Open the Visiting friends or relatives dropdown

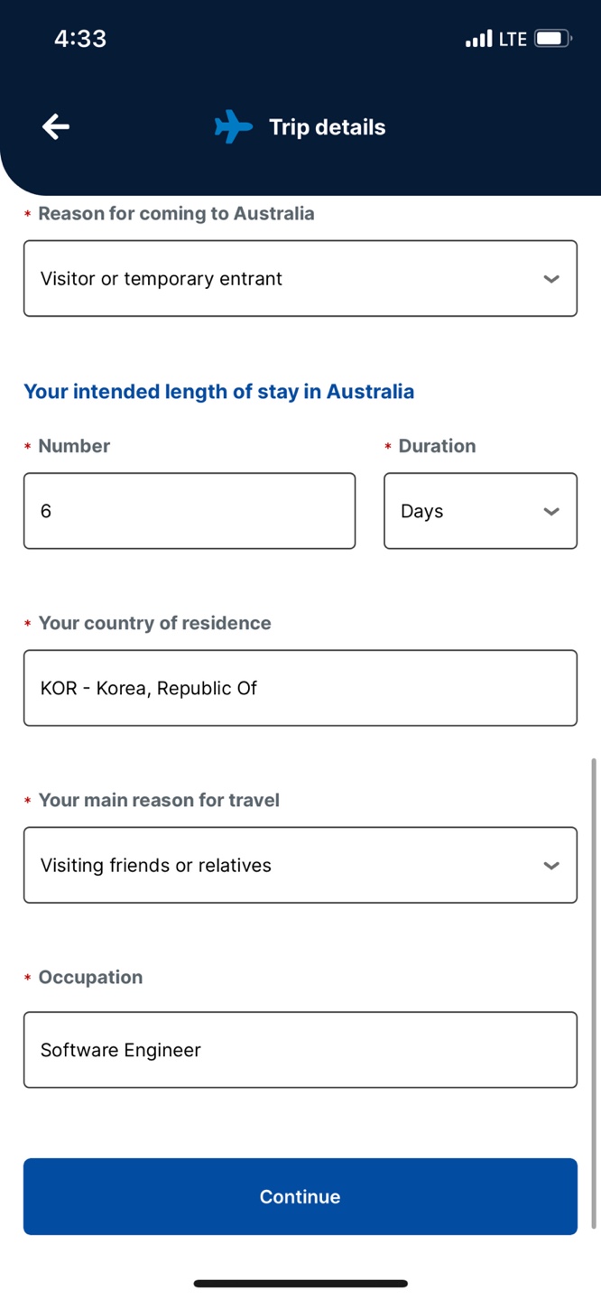coord(300,865)
